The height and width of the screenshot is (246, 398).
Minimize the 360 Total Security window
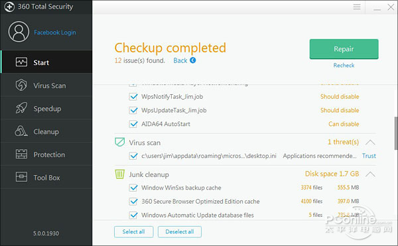click(377, 10)
